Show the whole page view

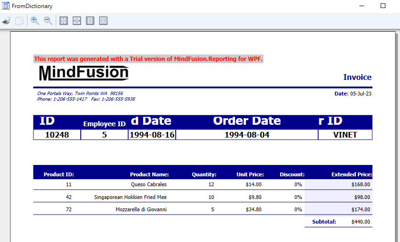click(90, 21)
